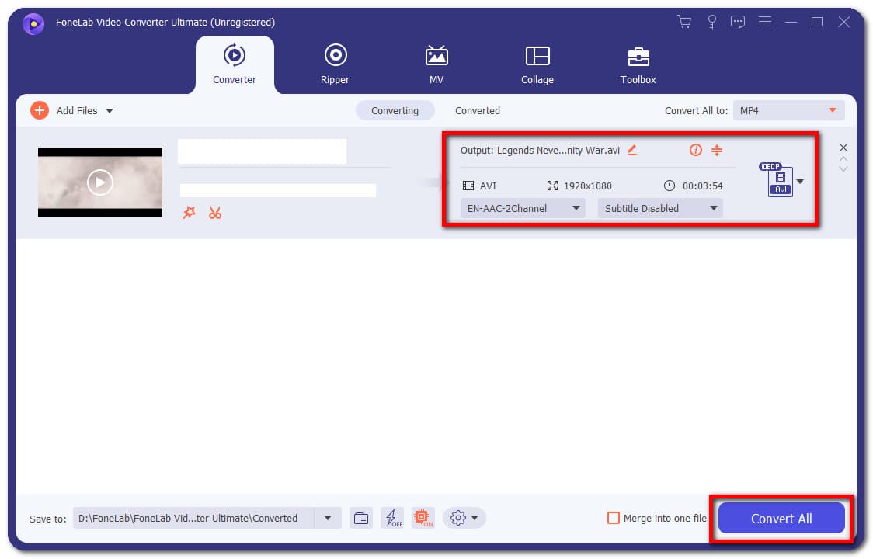Open the output folder icon

click(361, 518)
